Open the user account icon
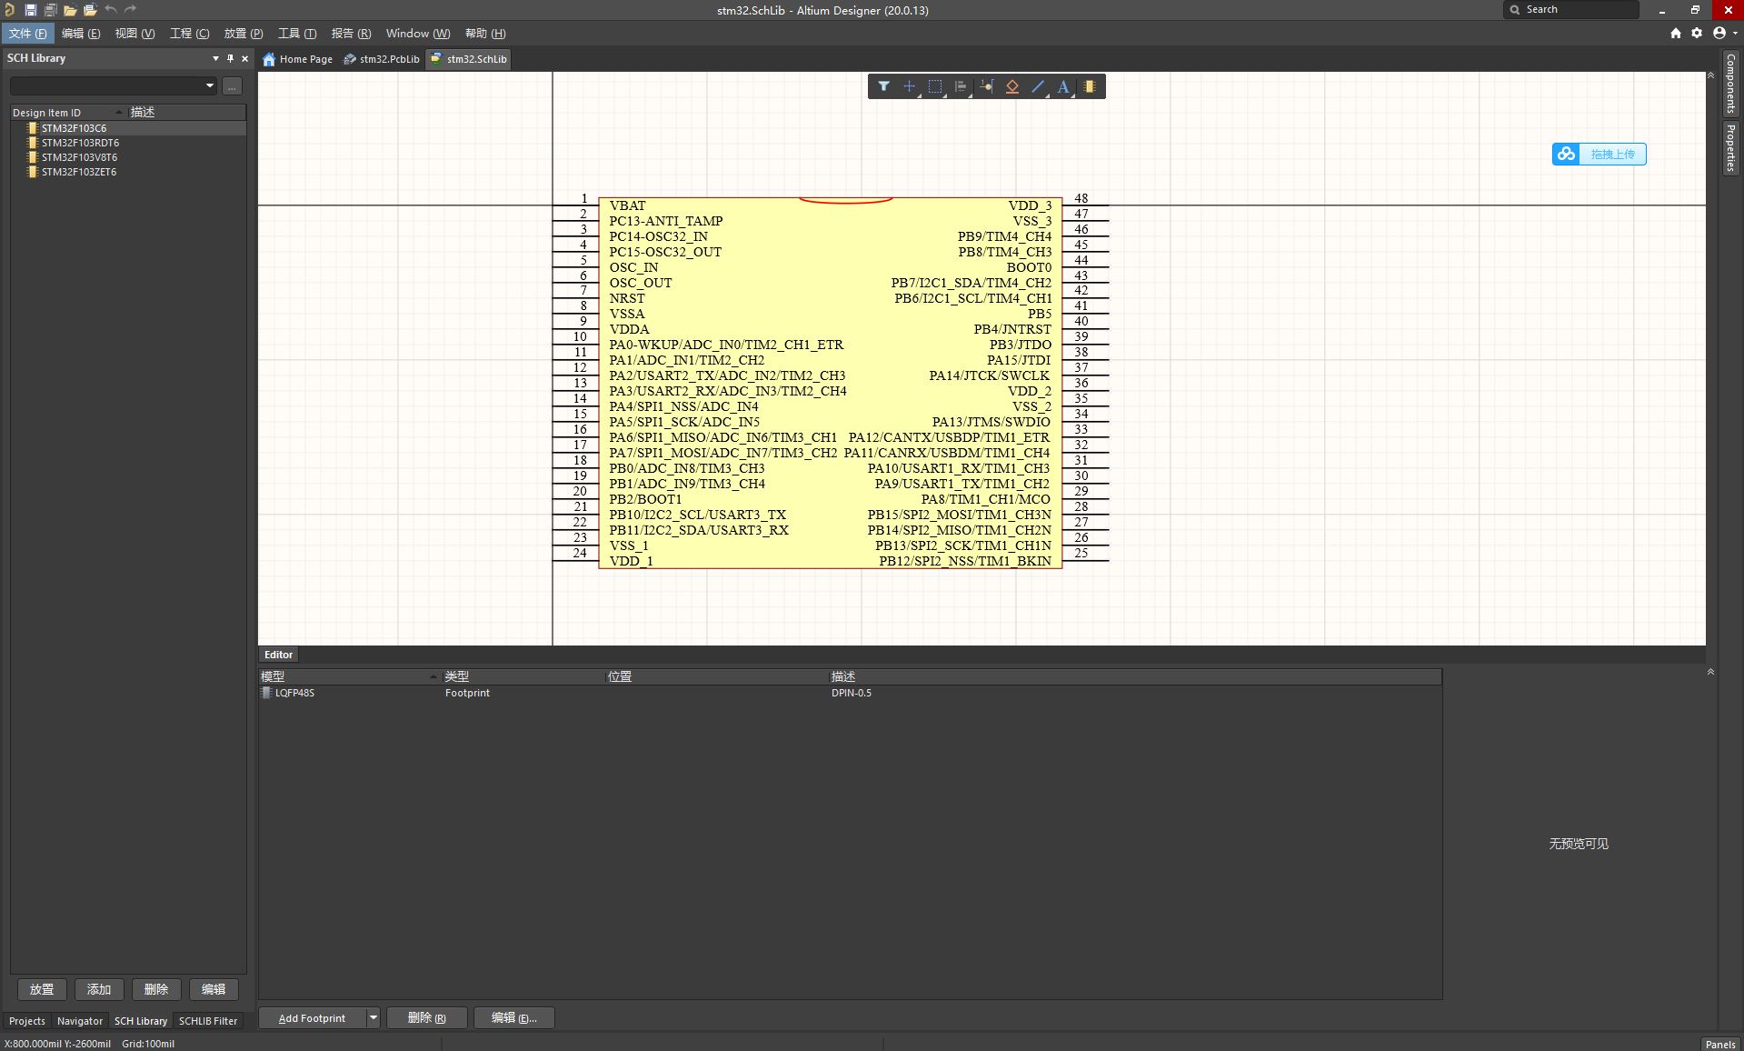The width and height of the screenshot is (1744, 1051). pos(1720,33)
